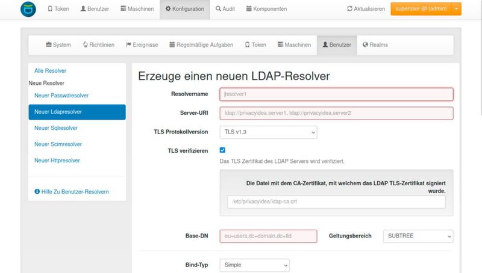Image resolution: width=482 pixels, height=273 pixels.
Task: Open the Konfiguration tab
Action: pyautogui.click(x=185, y=9)
